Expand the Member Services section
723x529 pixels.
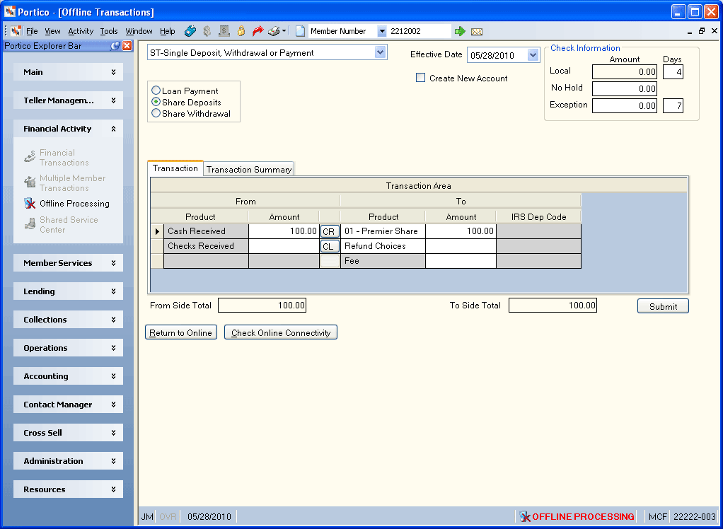68,263
